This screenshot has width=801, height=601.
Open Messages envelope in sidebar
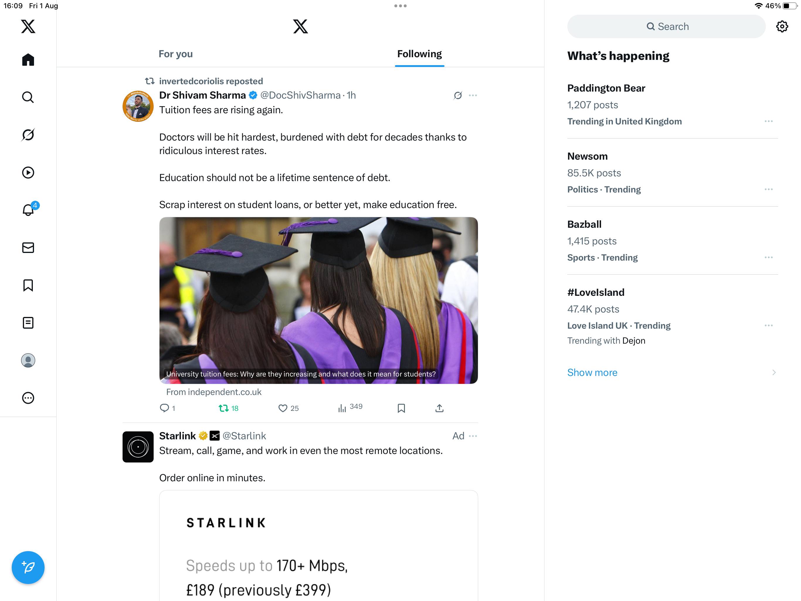tap(28, 248)
